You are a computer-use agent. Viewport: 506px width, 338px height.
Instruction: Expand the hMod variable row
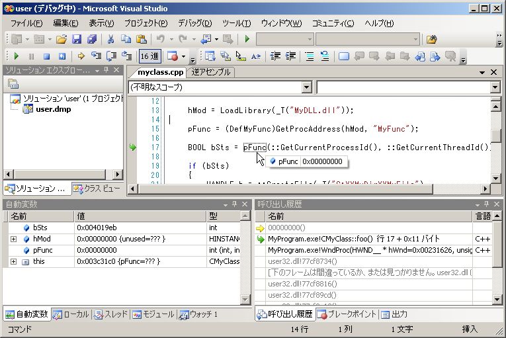[x=13, y=239]
